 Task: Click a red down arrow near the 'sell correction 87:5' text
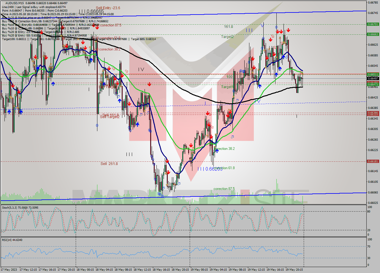97,28
